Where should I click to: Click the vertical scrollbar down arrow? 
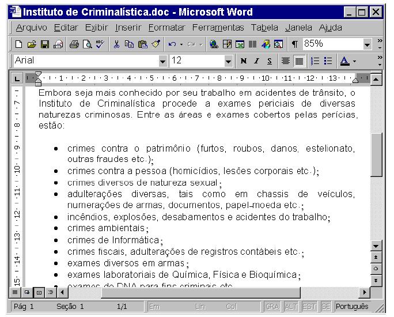point(376,246)
